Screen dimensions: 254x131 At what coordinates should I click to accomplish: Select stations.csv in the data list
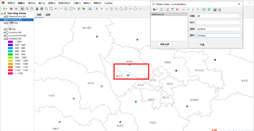pos(158,14)
